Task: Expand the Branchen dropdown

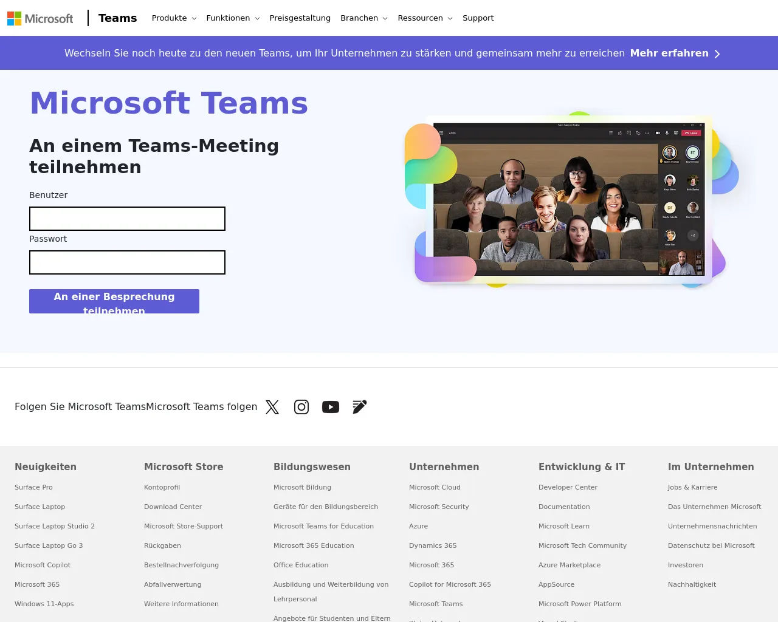Action: coord(364,18)
